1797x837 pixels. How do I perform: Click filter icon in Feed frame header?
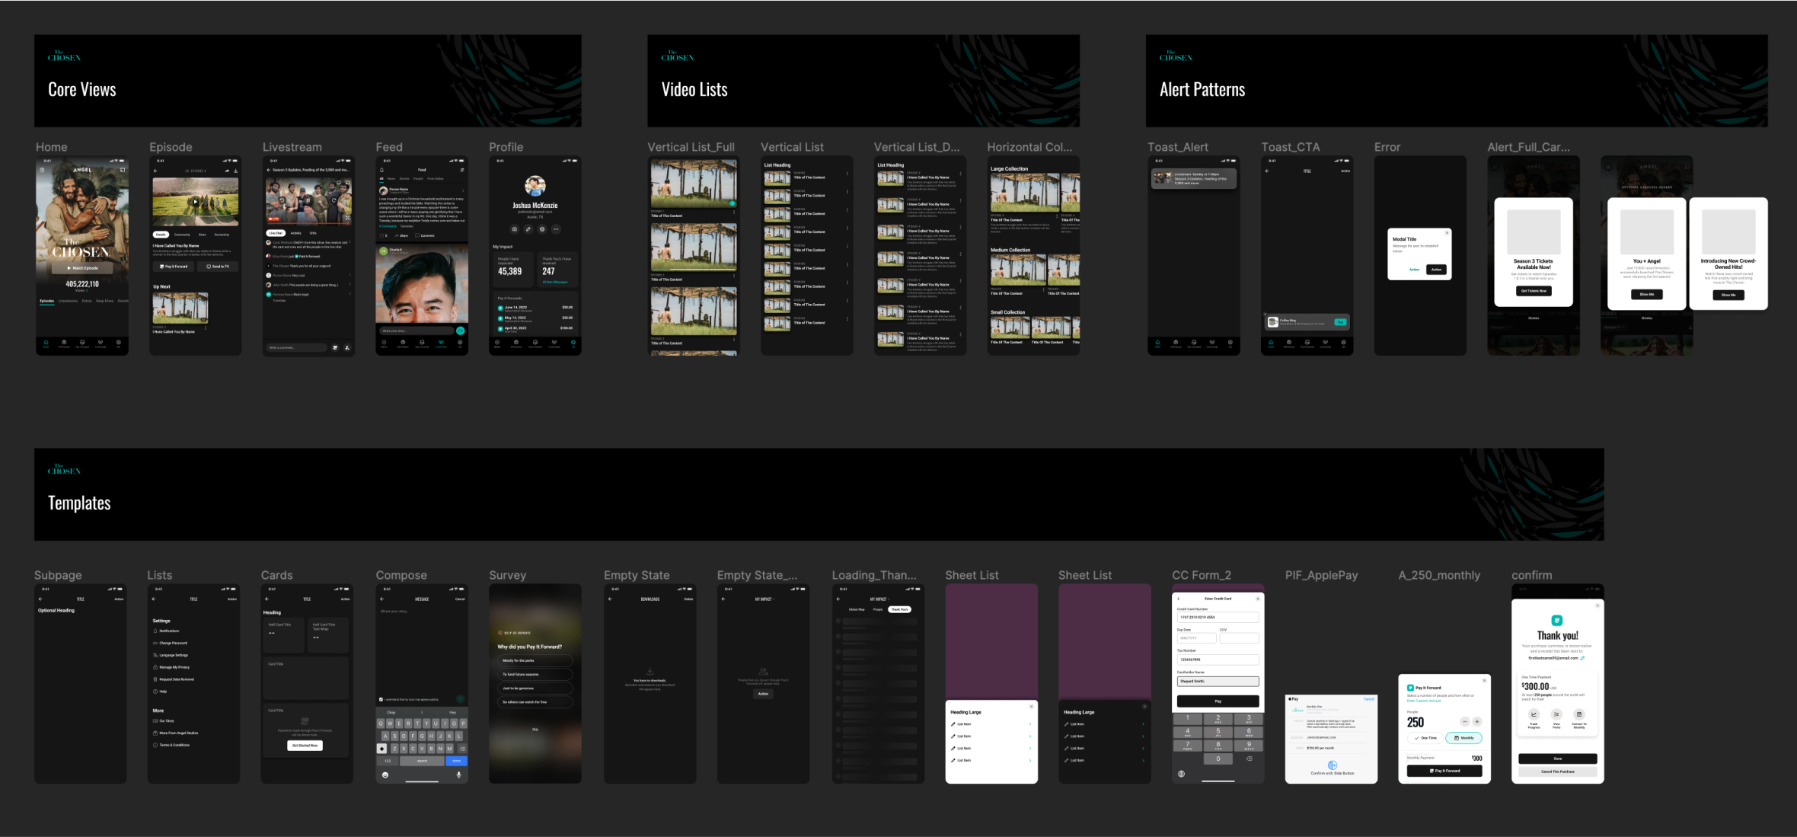pos(461,170)
